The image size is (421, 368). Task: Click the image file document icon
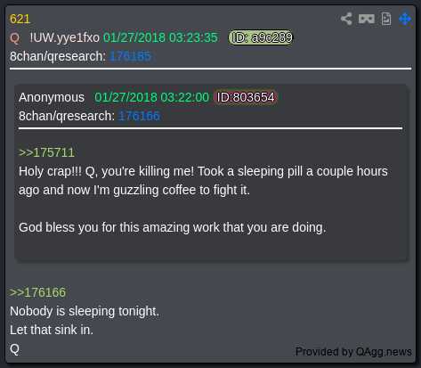[x=386, y=19]
